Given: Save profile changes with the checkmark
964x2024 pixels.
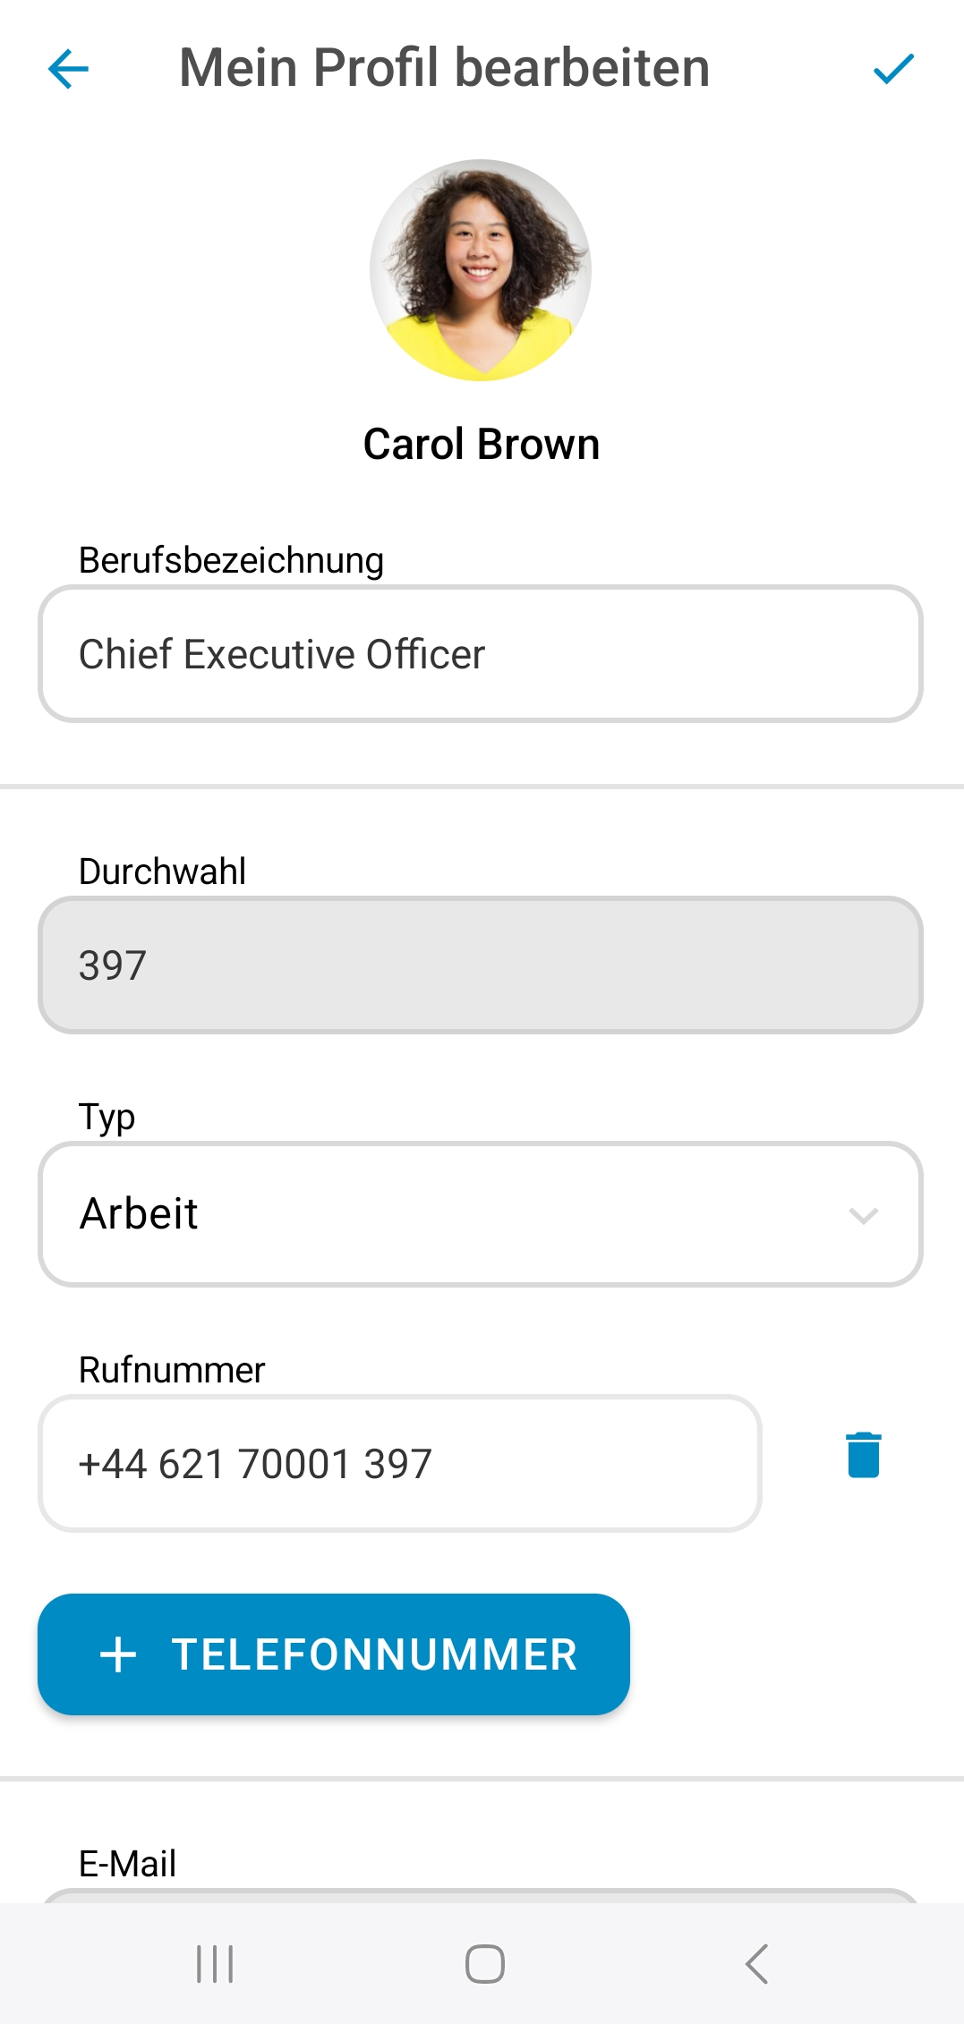Looking at the screenshot, I should (892, 69).
